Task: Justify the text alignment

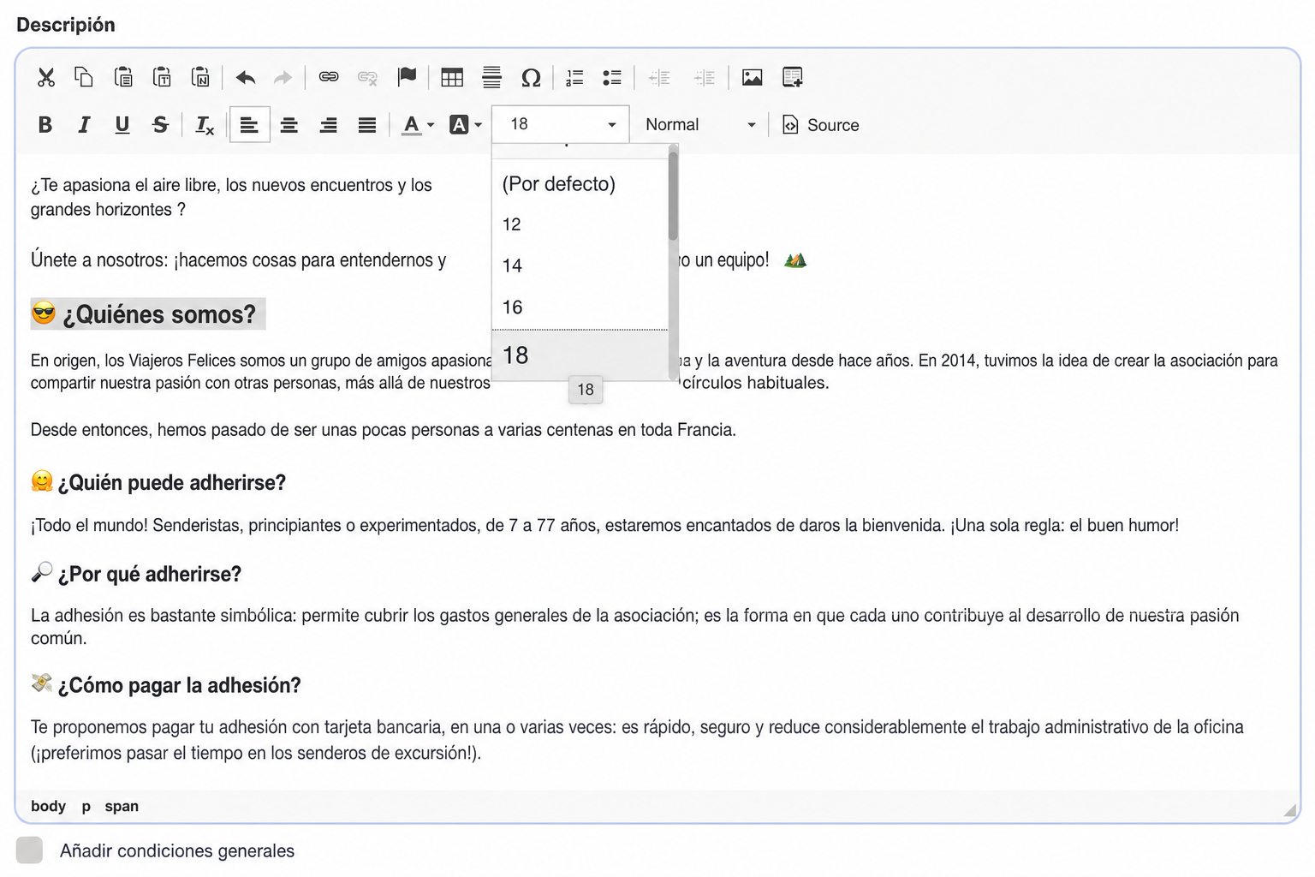Action: [367, 125]
